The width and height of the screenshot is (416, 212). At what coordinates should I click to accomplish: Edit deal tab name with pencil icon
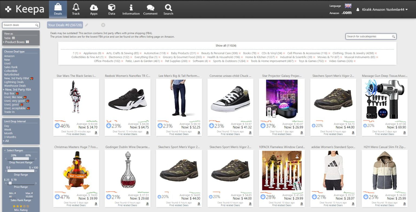tap(87, 25)
